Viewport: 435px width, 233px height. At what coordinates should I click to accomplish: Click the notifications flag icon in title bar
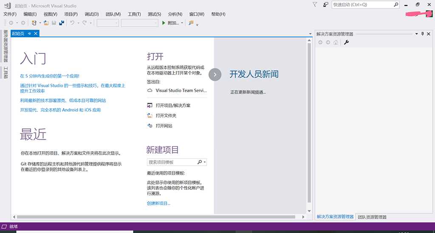315,4
